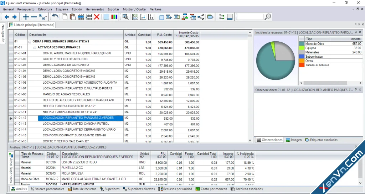
Task: Click the Equipos green color swatch
Action: tap(302, 48)
